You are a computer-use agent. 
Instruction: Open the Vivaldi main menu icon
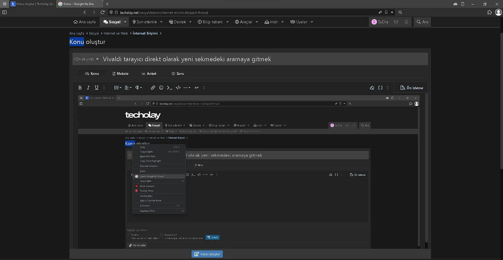click(x=5, y=4)
